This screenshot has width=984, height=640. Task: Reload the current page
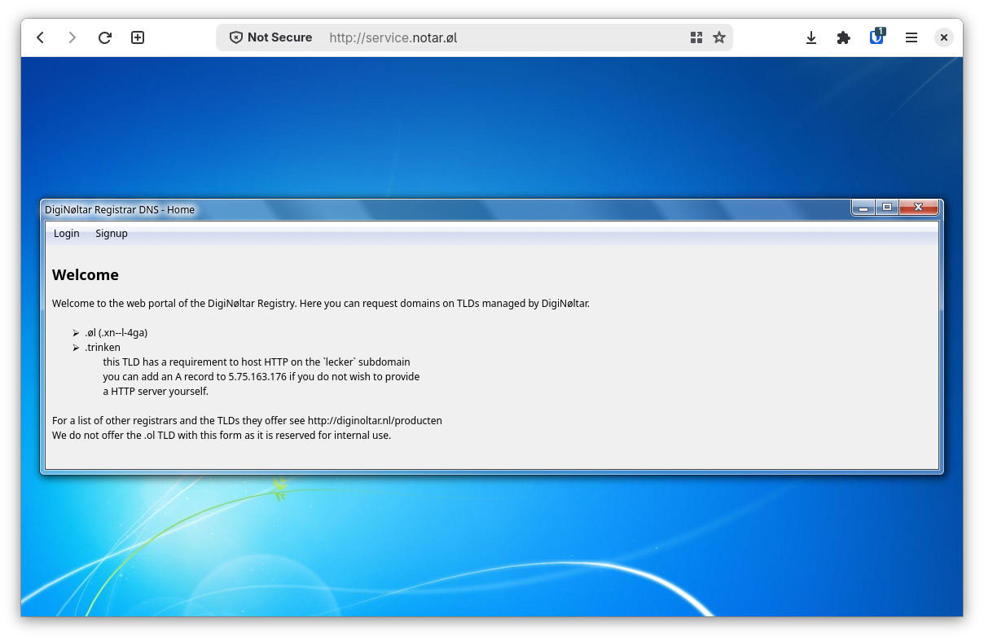tap(105, 37)
